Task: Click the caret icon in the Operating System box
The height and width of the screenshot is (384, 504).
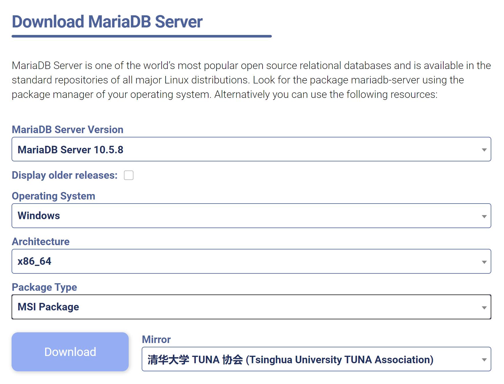Action: point(484,216)
